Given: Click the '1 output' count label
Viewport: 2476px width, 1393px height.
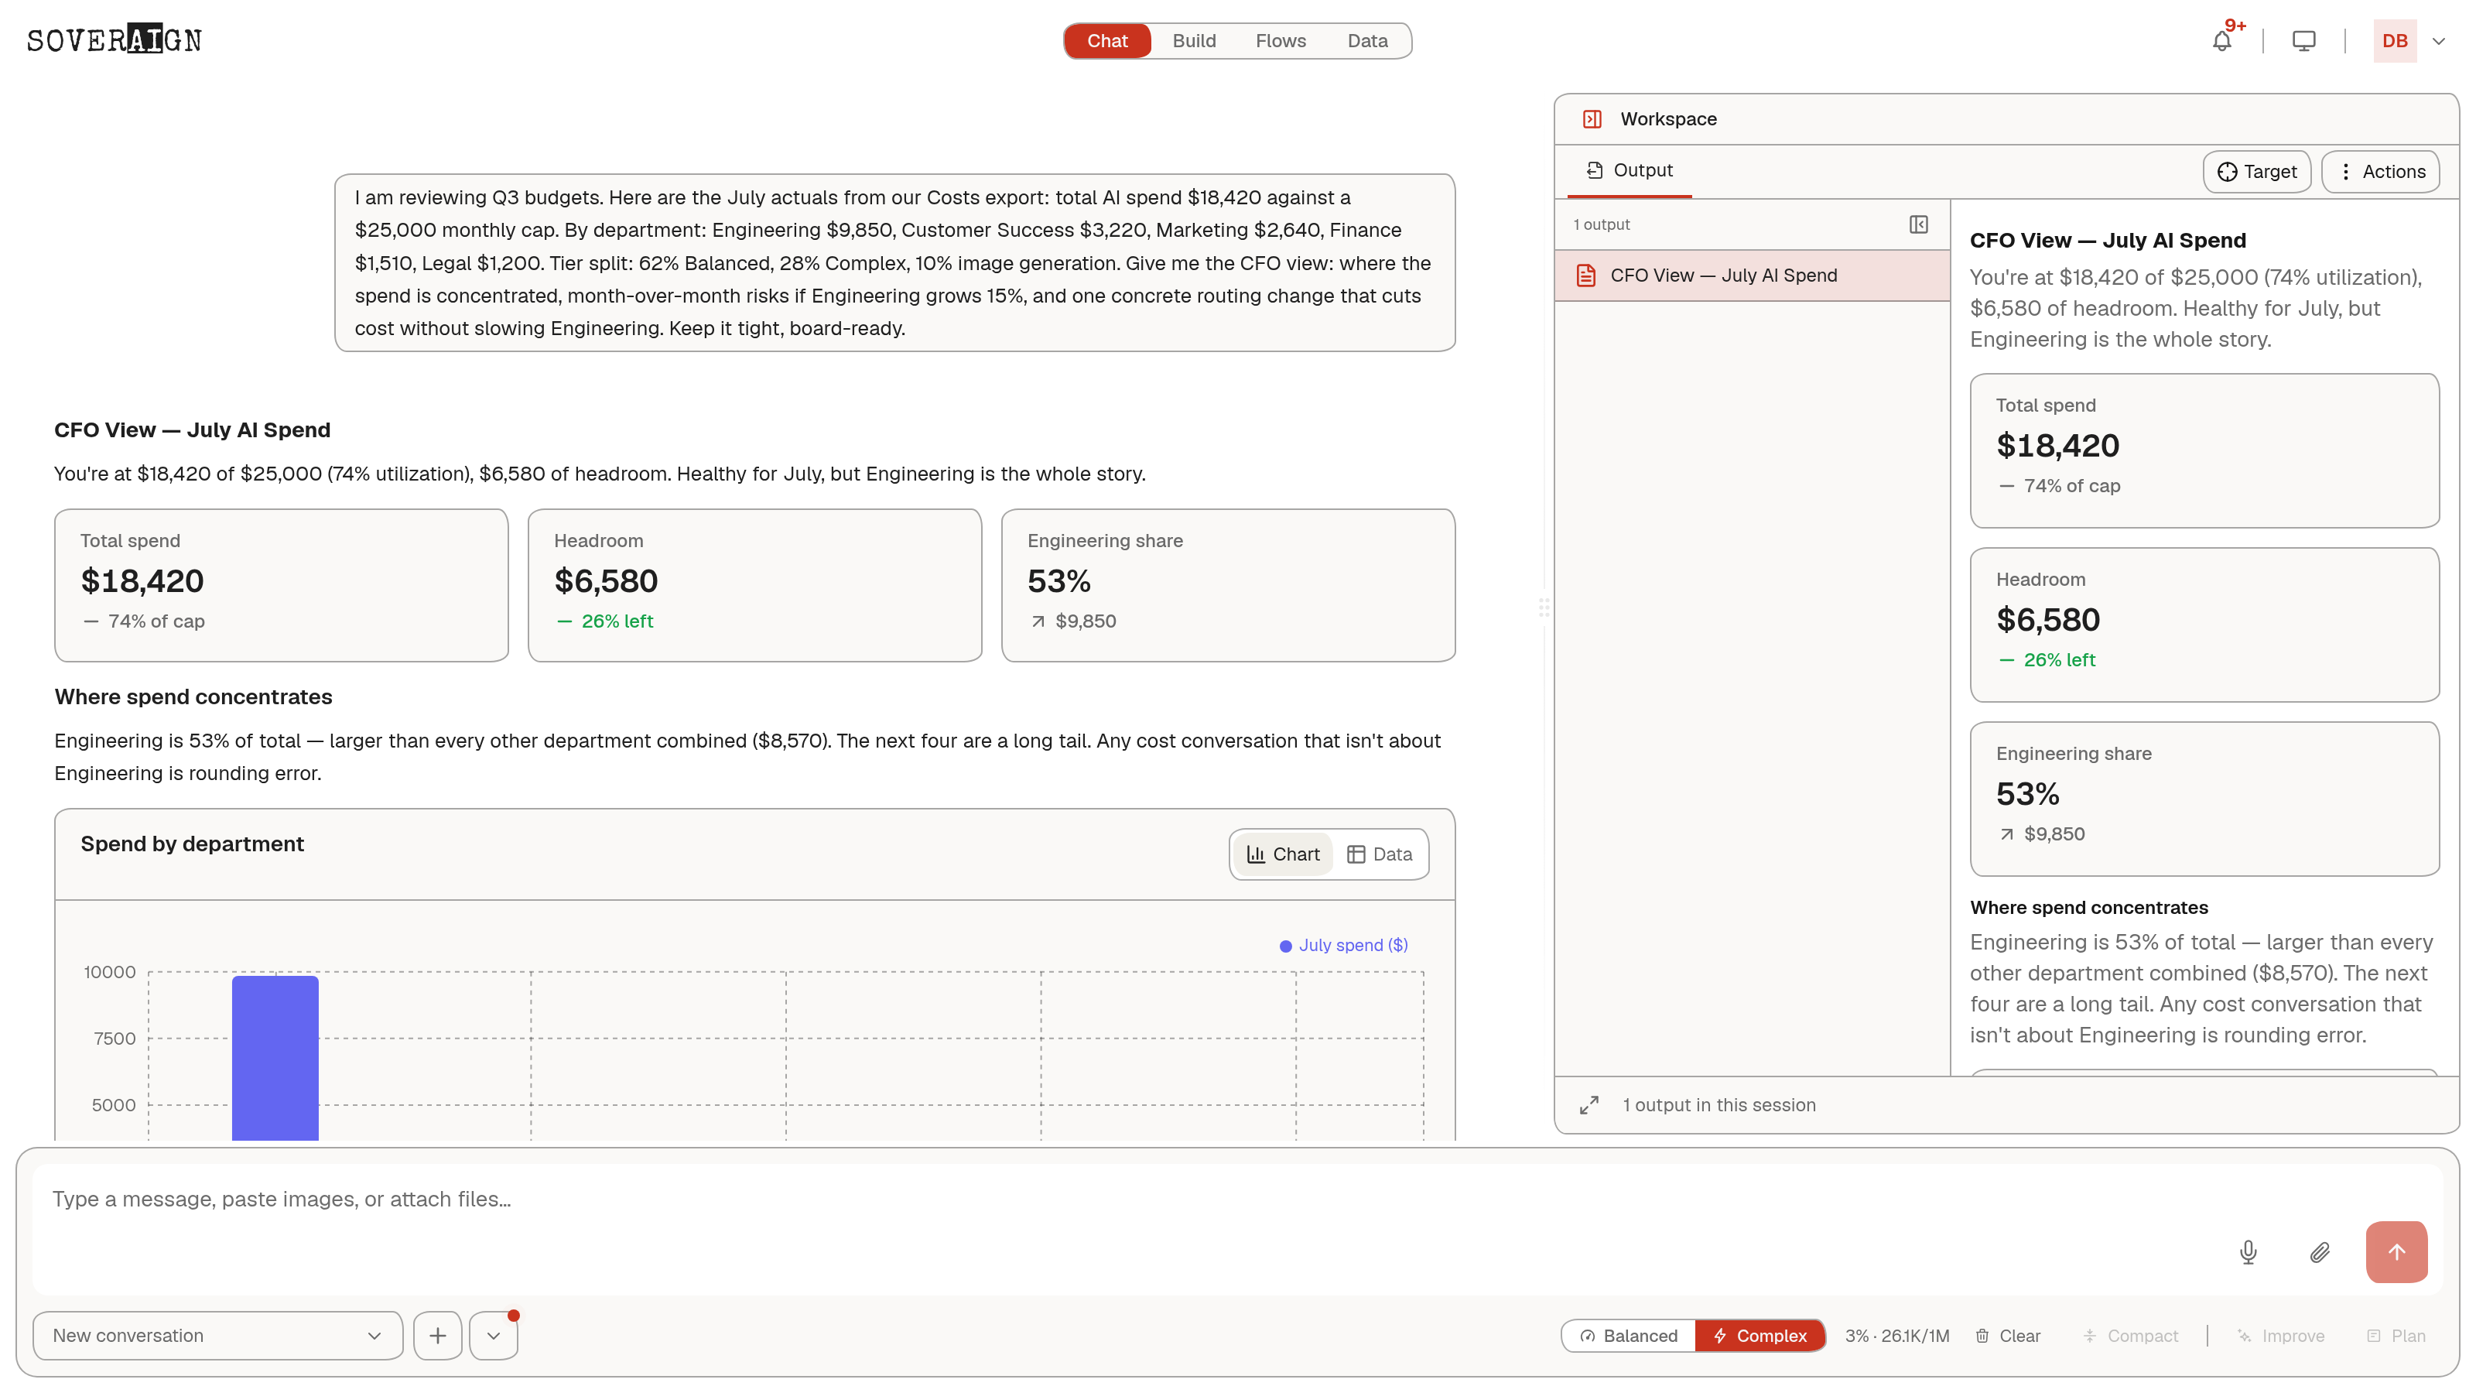Looking at the screenshot, I should click(x=1602, y=224).
